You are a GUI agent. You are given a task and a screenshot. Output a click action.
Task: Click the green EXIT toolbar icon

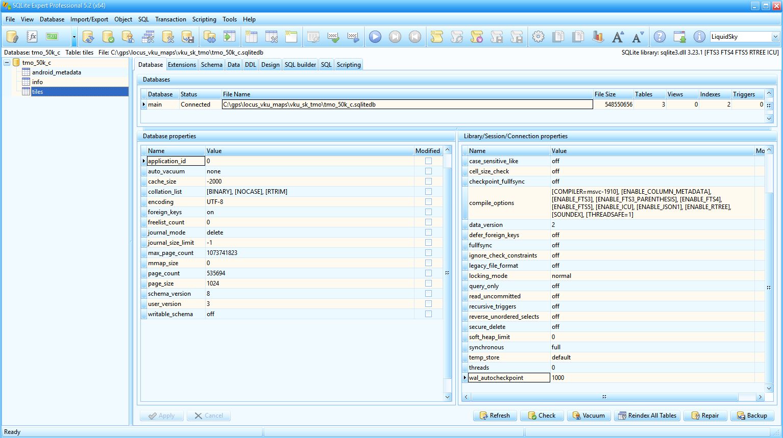tap(52, 37)
